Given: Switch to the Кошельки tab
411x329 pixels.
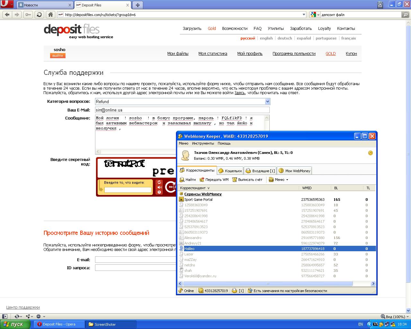Looking at the screenshot, I should (230, 171).
